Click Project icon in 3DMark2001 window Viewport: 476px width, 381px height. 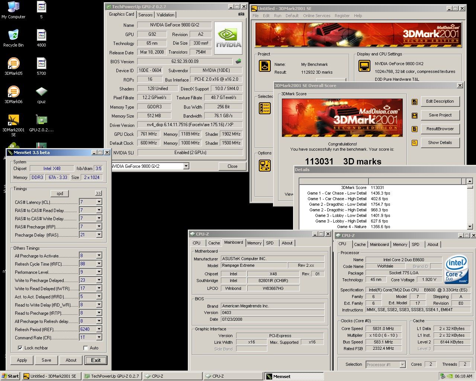265,66
